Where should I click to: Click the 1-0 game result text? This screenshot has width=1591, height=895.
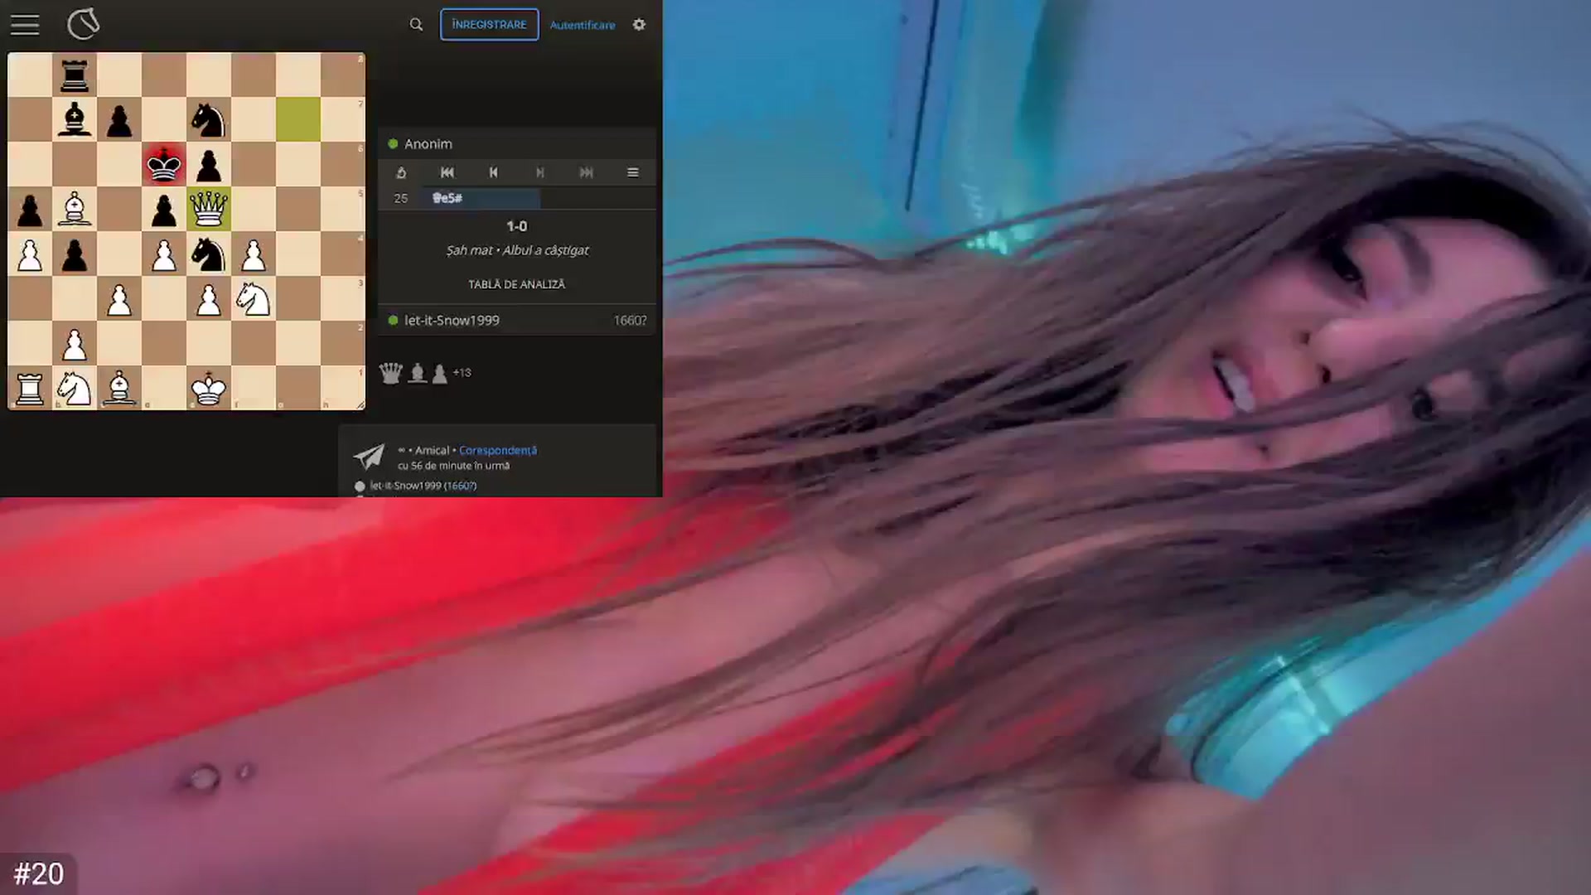tap(516, 225)
